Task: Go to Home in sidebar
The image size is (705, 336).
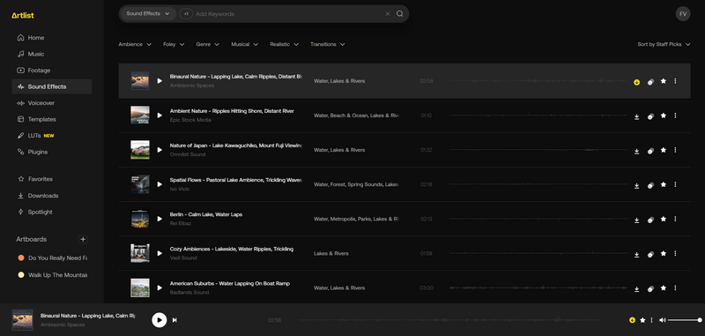Action: pos(52,38)
